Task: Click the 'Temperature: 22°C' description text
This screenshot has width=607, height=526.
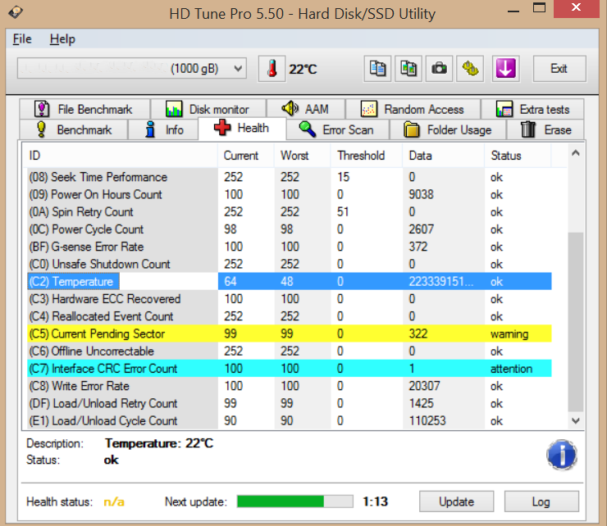Action: pyautogui.click(x=159, y=443)
